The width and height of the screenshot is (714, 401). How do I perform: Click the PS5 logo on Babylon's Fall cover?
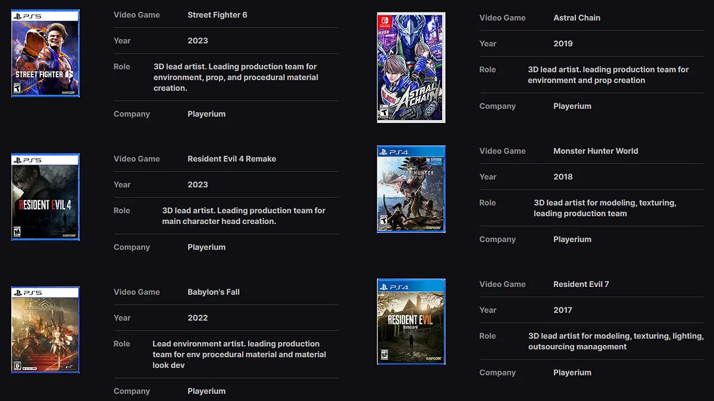point(28,293)
